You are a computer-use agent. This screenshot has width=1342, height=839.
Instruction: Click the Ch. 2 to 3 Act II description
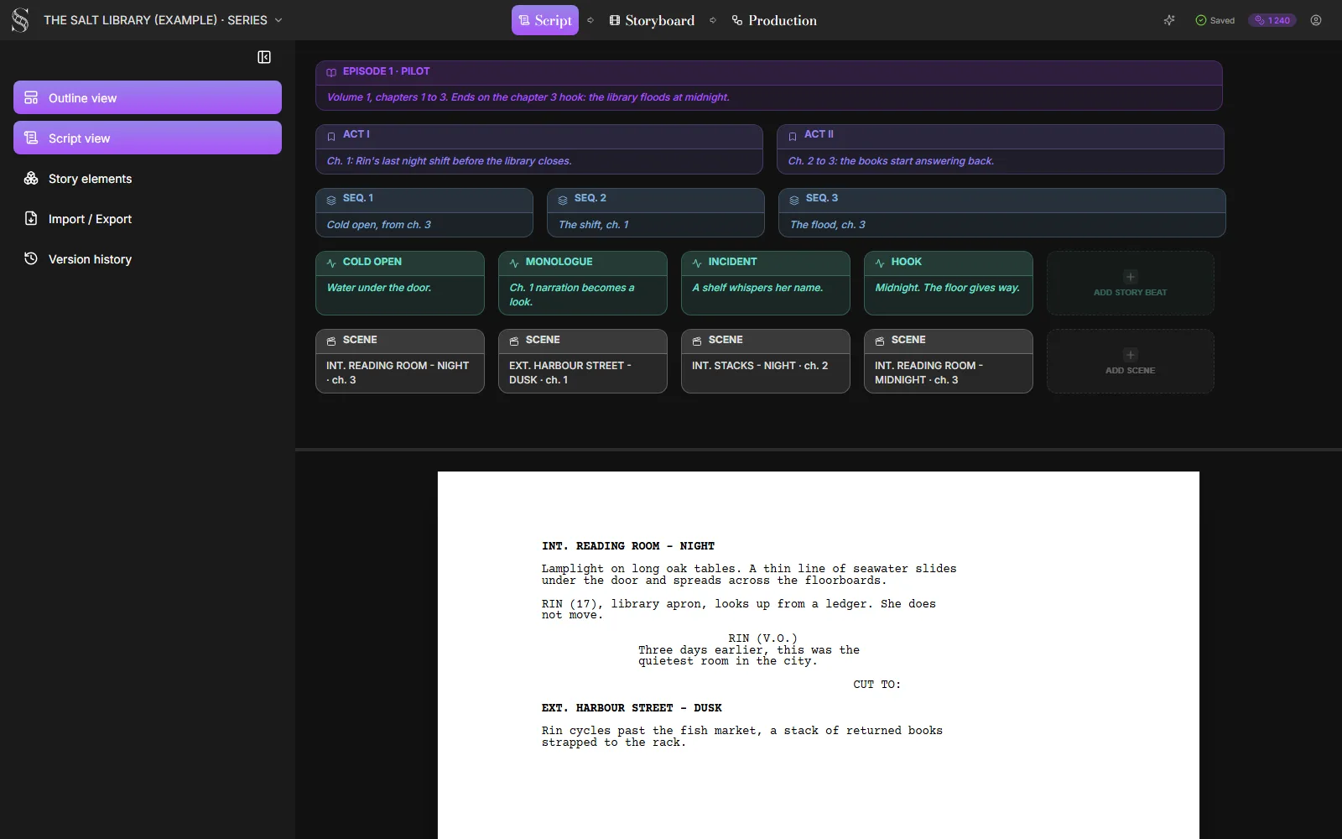click(x=891, y=161)
